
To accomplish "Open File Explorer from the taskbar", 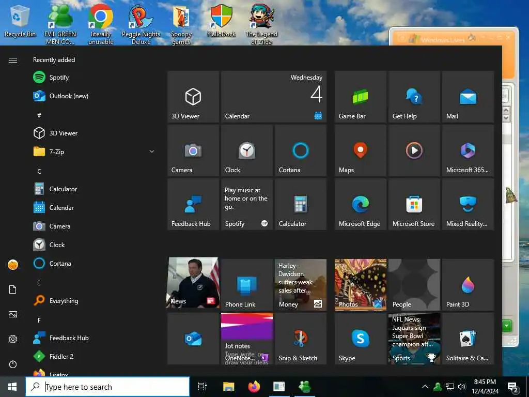I will [x=228, y=387].
